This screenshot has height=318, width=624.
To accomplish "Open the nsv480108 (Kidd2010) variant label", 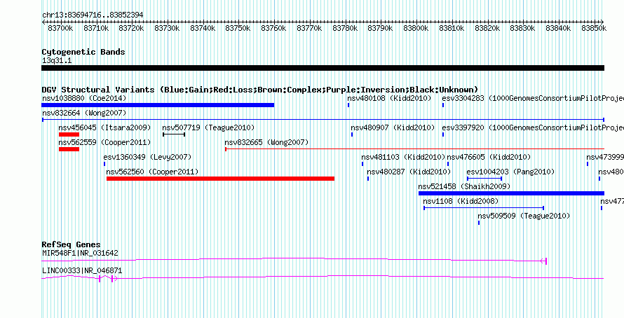I will click(x=389, y=98).
